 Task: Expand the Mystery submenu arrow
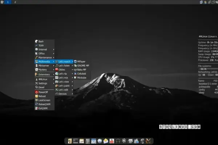pyautogui.click(x=53, y=70)
